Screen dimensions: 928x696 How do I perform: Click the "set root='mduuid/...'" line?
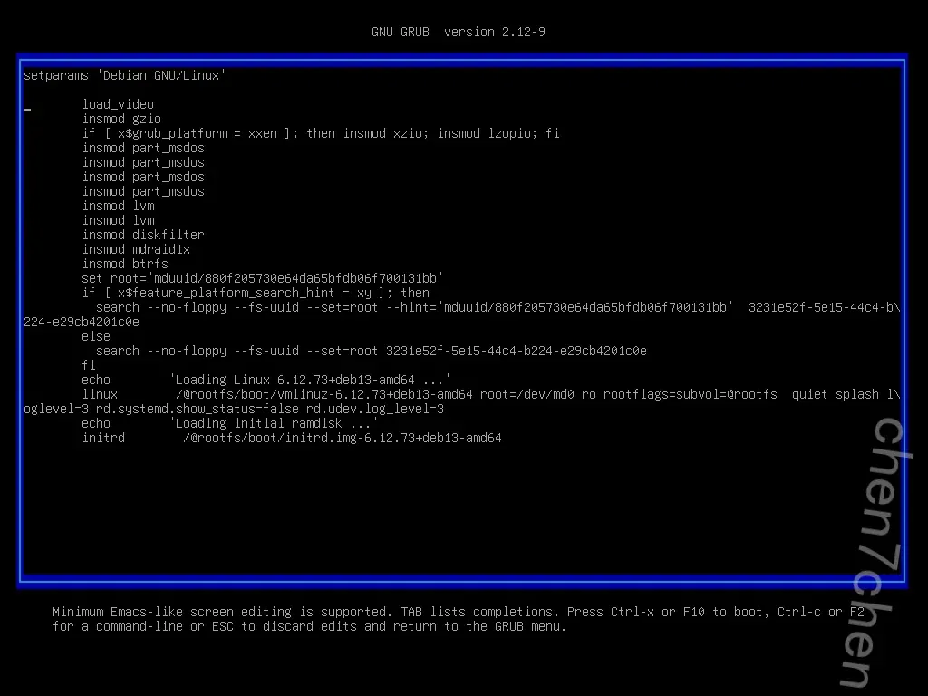[263, 279]
